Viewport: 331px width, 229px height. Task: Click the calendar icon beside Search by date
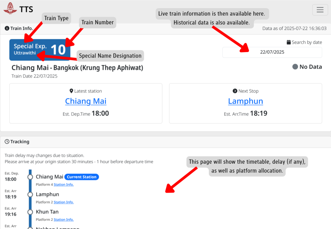tap(289, 42)
